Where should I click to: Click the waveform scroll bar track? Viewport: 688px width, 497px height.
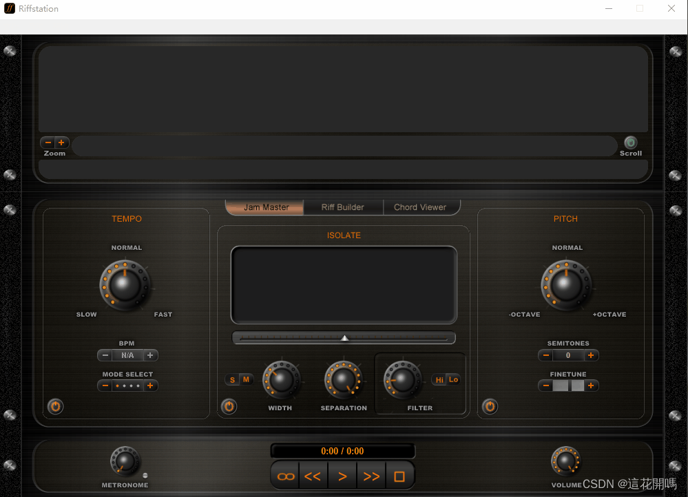click(x=345, y=146)
